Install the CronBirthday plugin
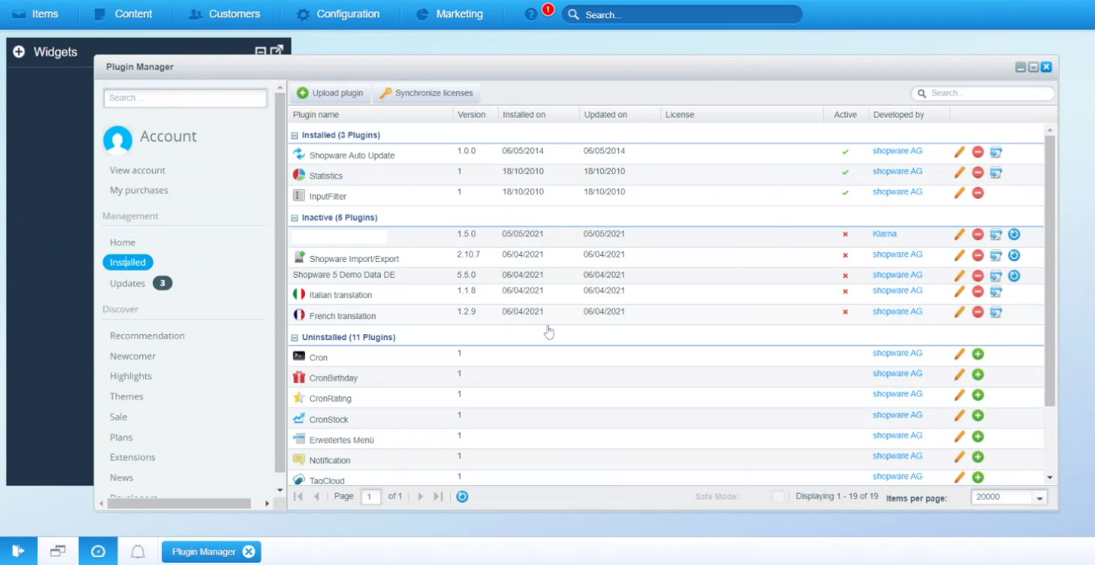The height and width of the screenshot is (565, 1095). 978,374
